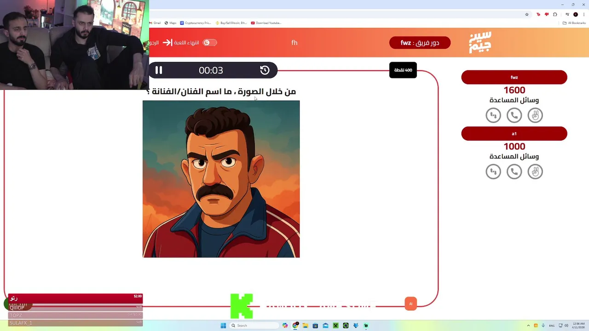The height and width of the screenshot is (331, 589).
Task: Click the a1 score value 1000
Action: point(514,147)
